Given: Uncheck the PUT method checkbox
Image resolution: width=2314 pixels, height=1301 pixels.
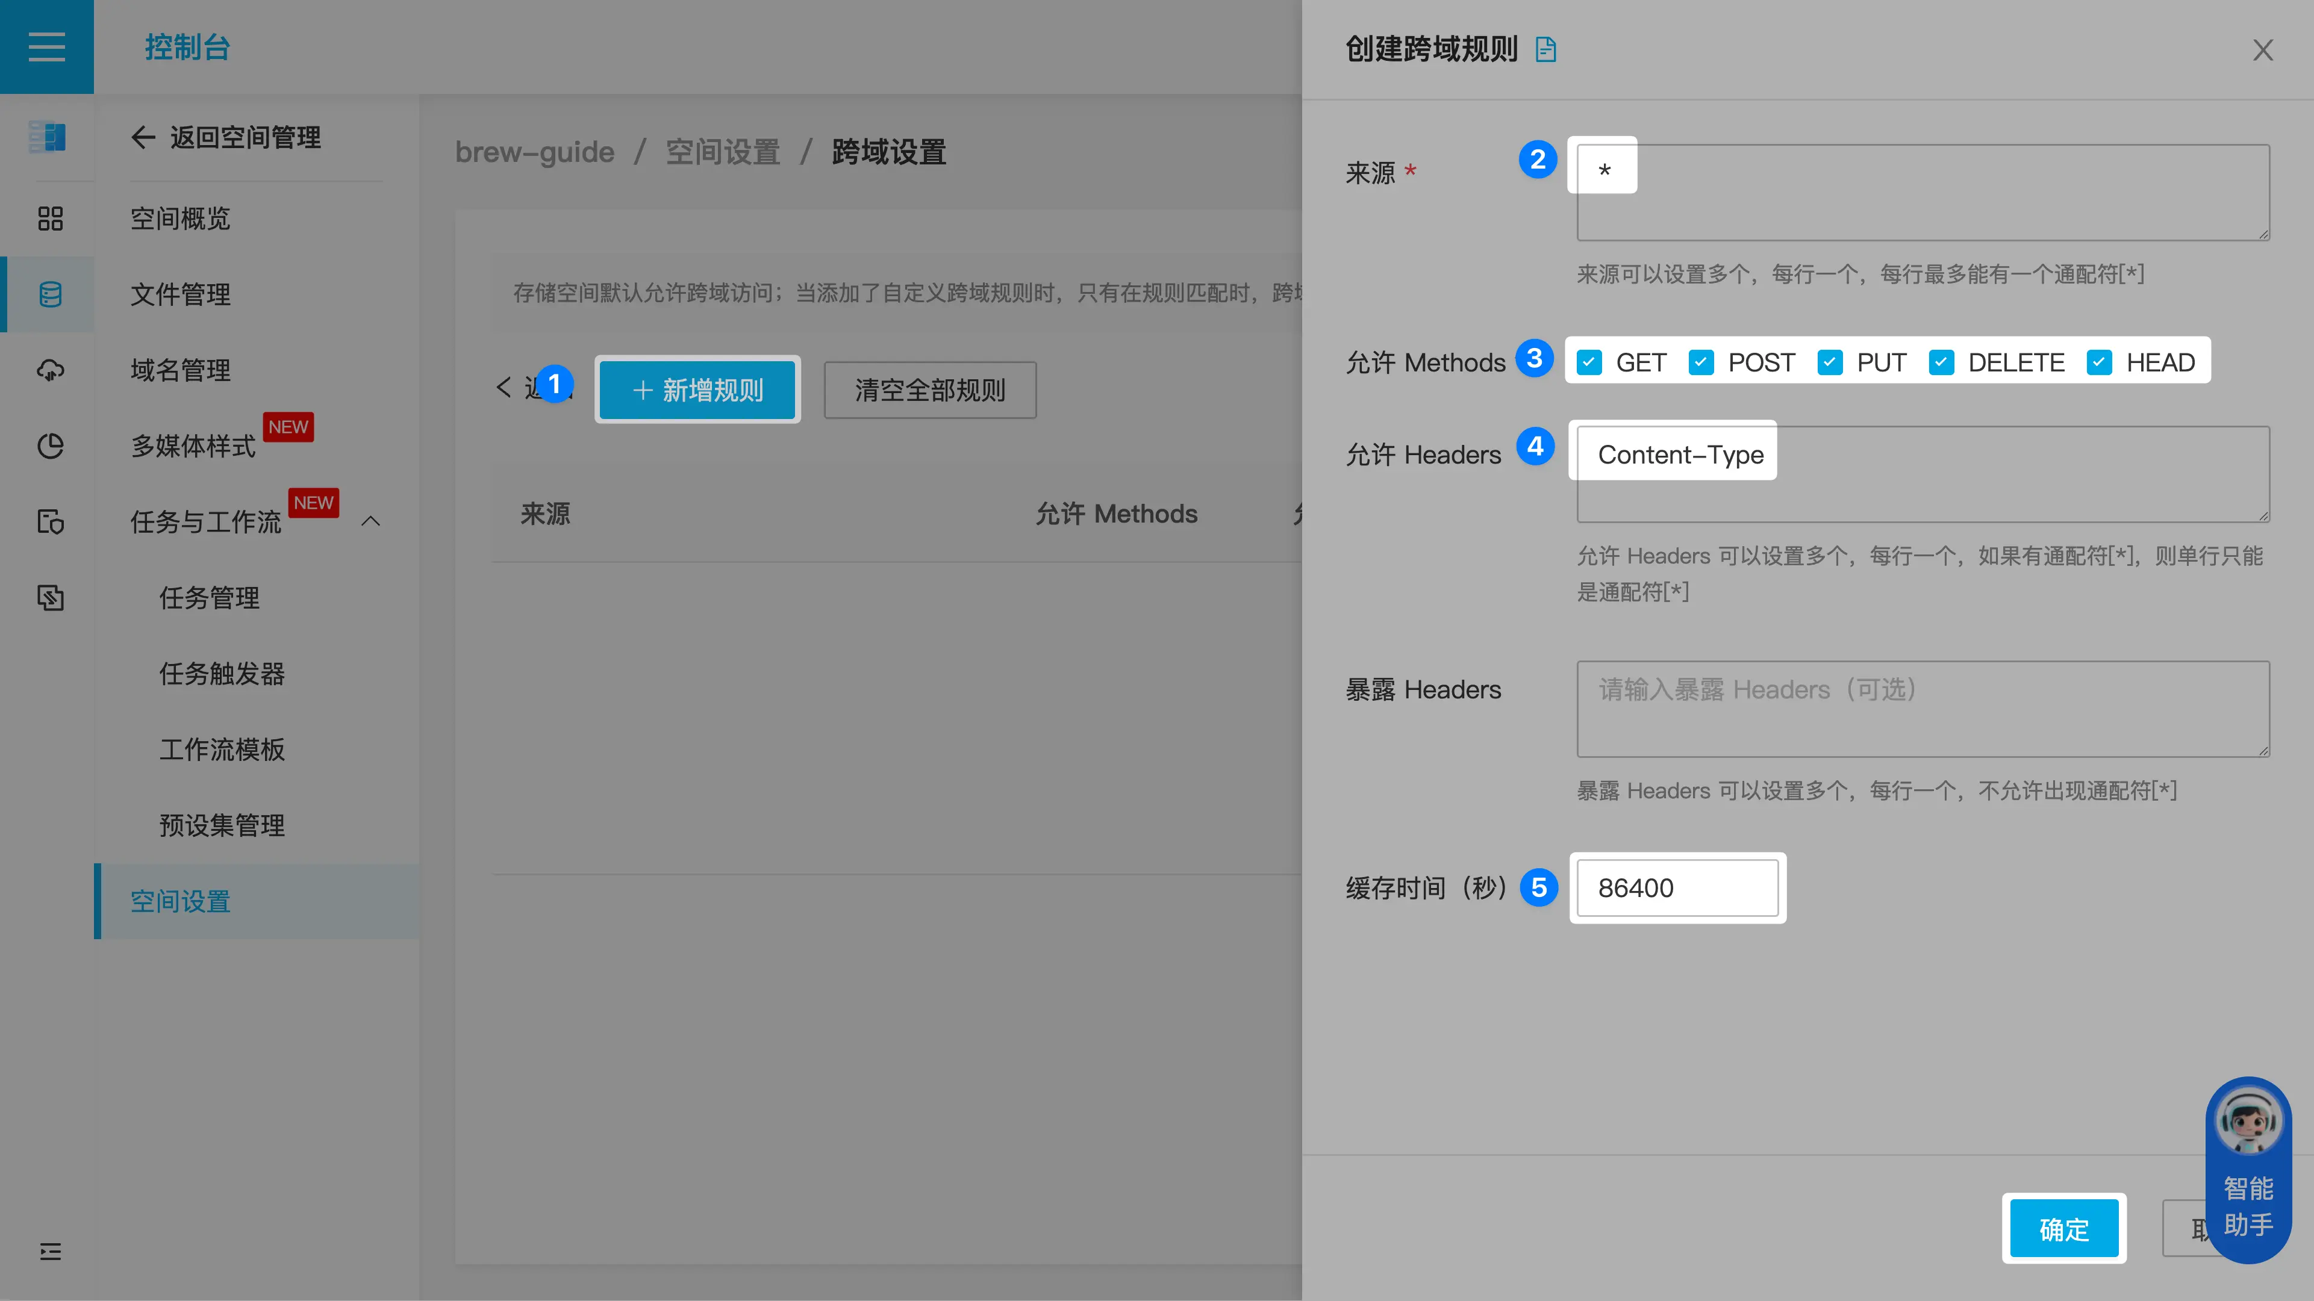Looking at the screenshot, I should pyautogui.click(x=1830, y=362).
